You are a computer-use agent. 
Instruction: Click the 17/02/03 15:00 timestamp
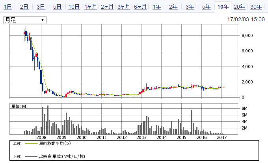246,19
